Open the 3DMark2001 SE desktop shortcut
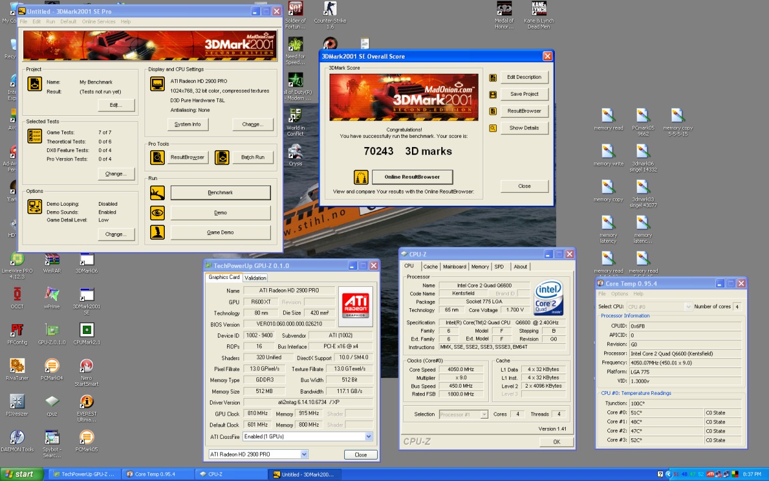Viewport: 769px width, 481px height. pyautogui.click(x=87, y=301)
